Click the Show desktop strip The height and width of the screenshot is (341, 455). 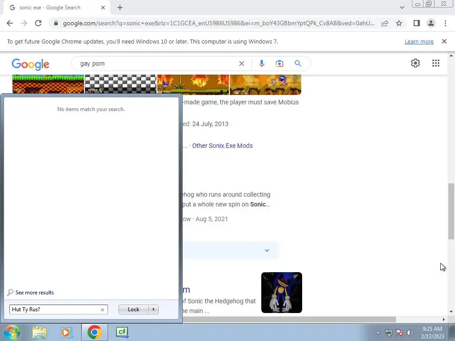(452, 332)
